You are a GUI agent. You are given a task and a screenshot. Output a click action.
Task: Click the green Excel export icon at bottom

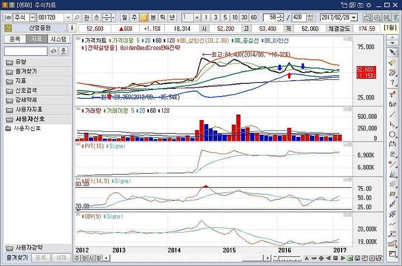point(350,258)
